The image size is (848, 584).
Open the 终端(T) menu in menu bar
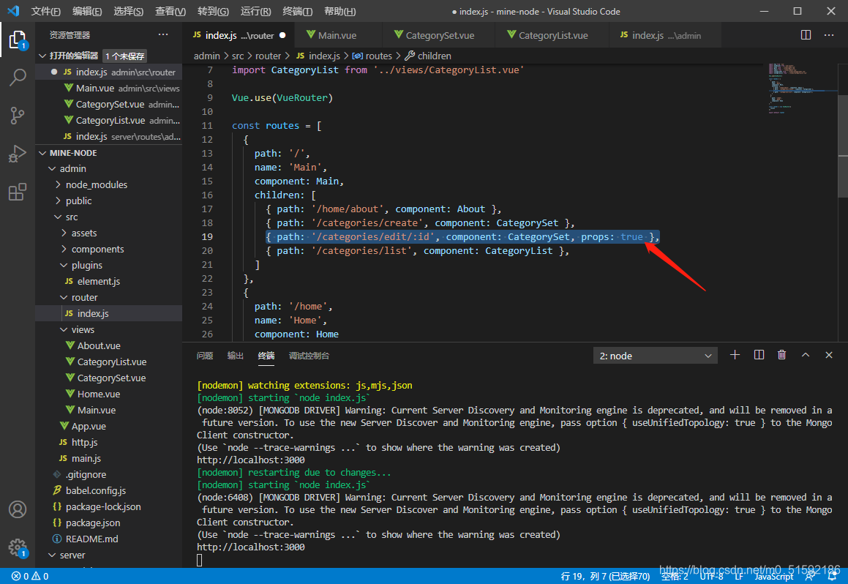297,12
